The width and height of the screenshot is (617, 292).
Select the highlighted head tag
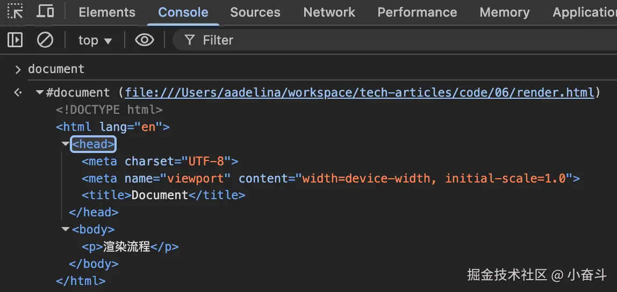[x=94, y=144]
